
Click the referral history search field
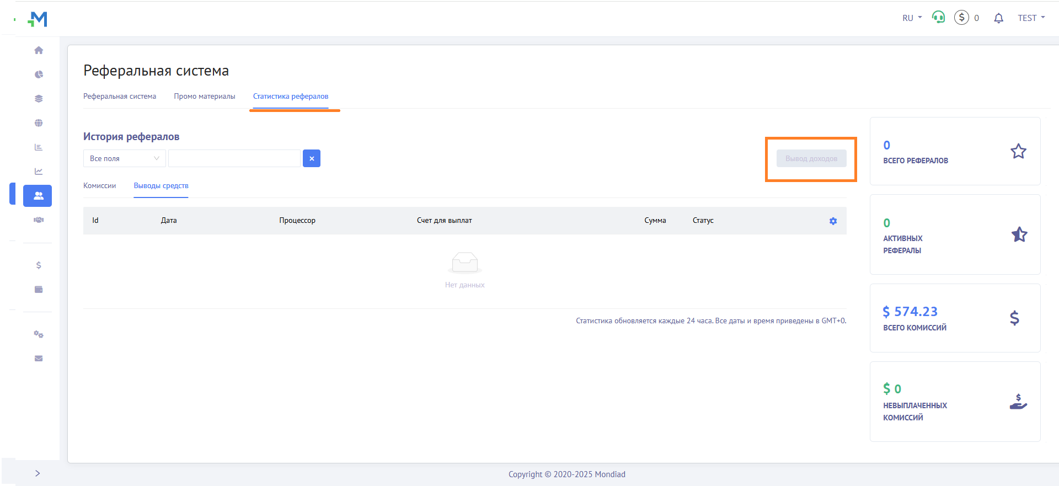[x=234, y=158]
